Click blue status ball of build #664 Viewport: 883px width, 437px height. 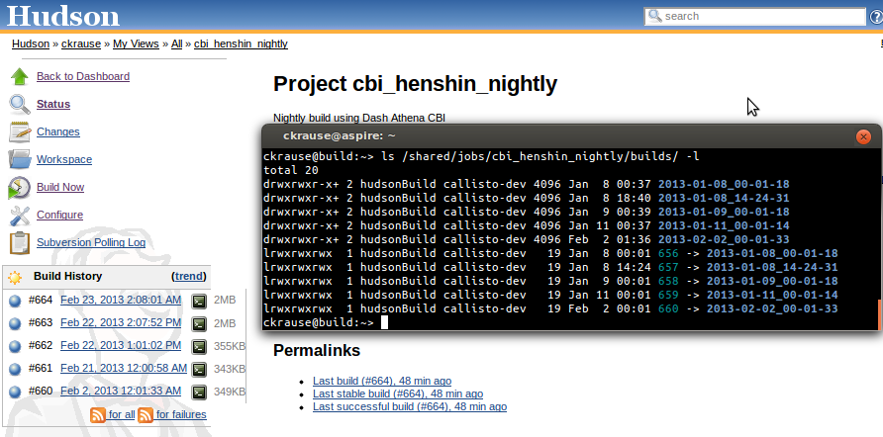coord(15,301)
